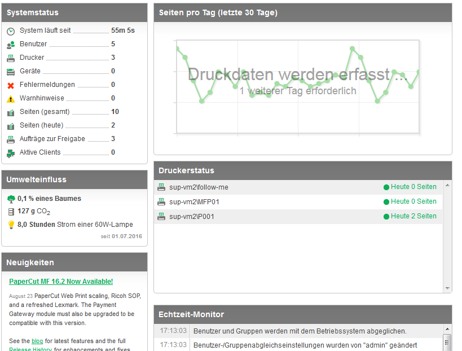
Task: Click the clock icon beside System läuft seit
Action: pyautogui.click(x=11, y=31)
